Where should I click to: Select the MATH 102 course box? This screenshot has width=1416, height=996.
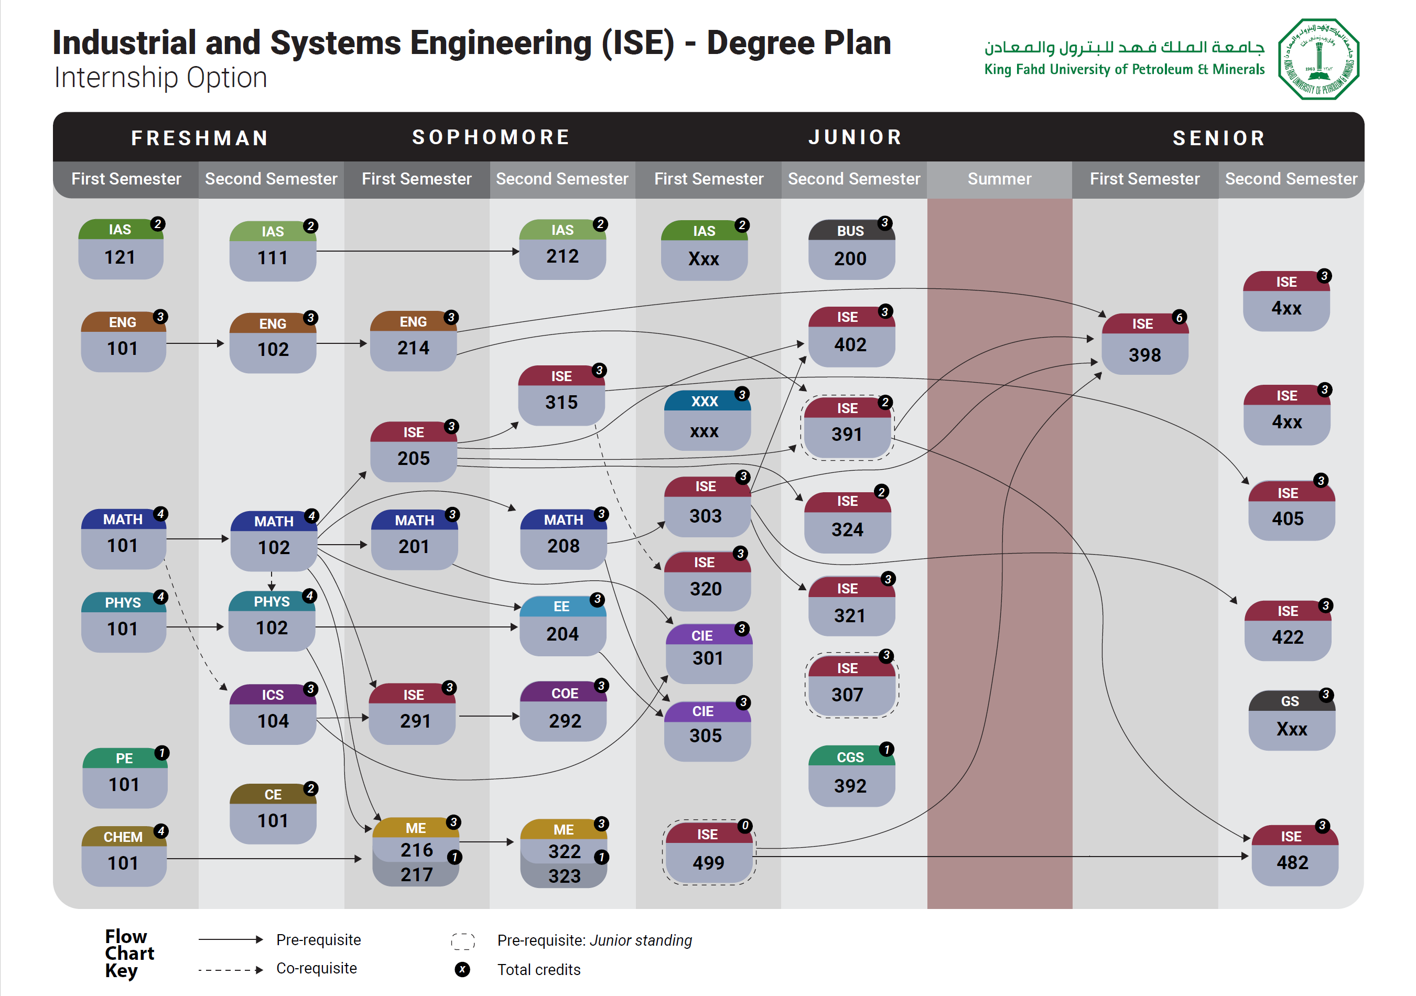273,541
